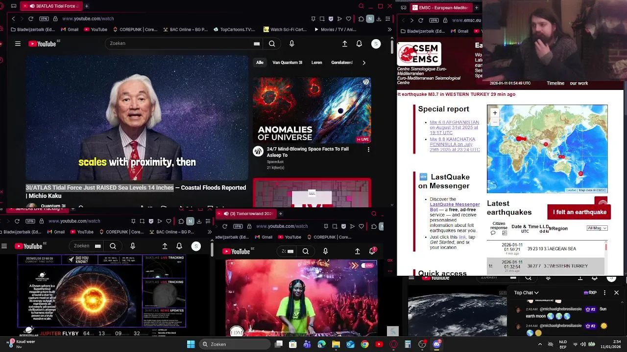The width and height of the screenshot is (627, 352).
Task: Open notifications bell in the LIVE Tracking window
Action: [179, 246]
